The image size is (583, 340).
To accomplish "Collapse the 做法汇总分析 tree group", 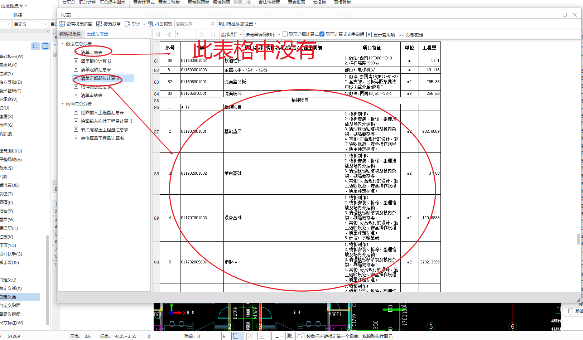I will (62, 44).
